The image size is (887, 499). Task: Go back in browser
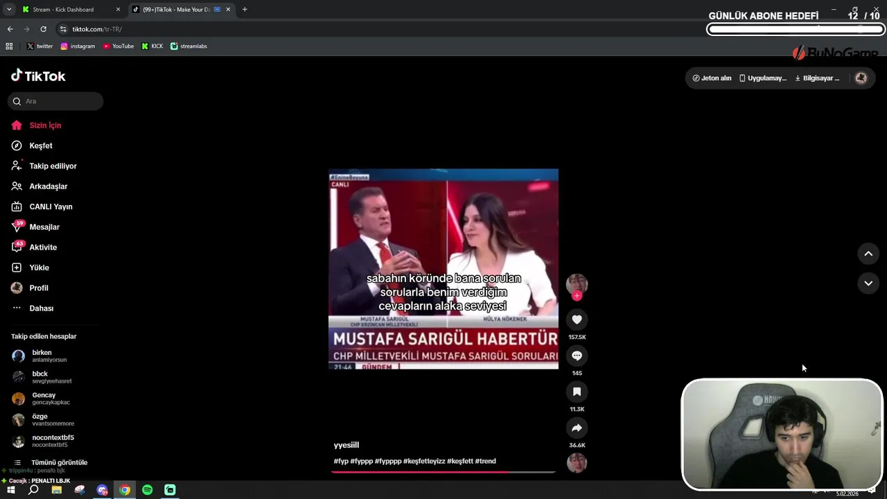pos(10,29)
